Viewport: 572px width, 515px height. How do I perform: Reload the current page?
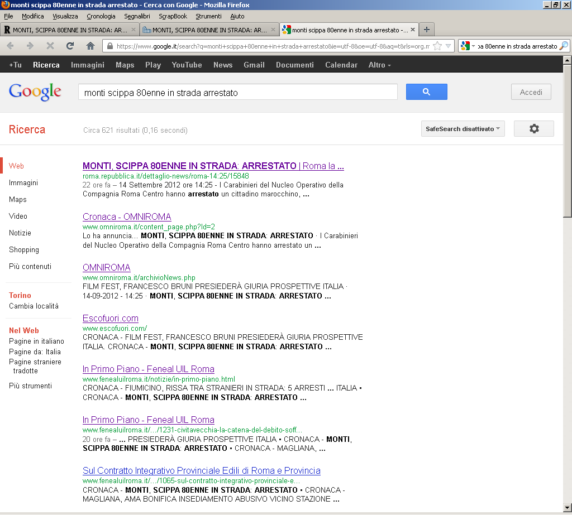[x=70, y=46]
